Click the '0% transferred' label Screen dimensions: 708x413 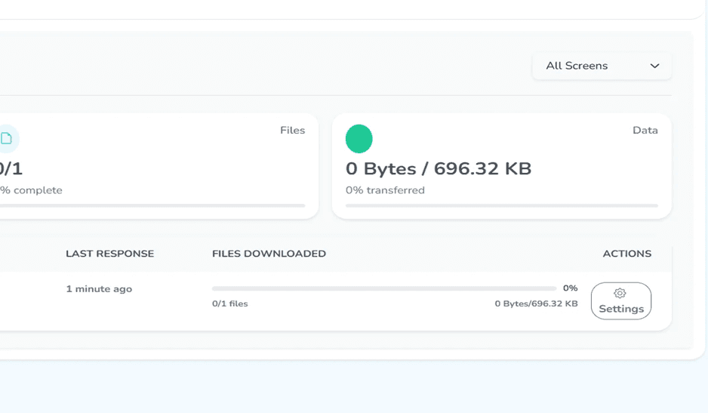[x=385, y=190]
